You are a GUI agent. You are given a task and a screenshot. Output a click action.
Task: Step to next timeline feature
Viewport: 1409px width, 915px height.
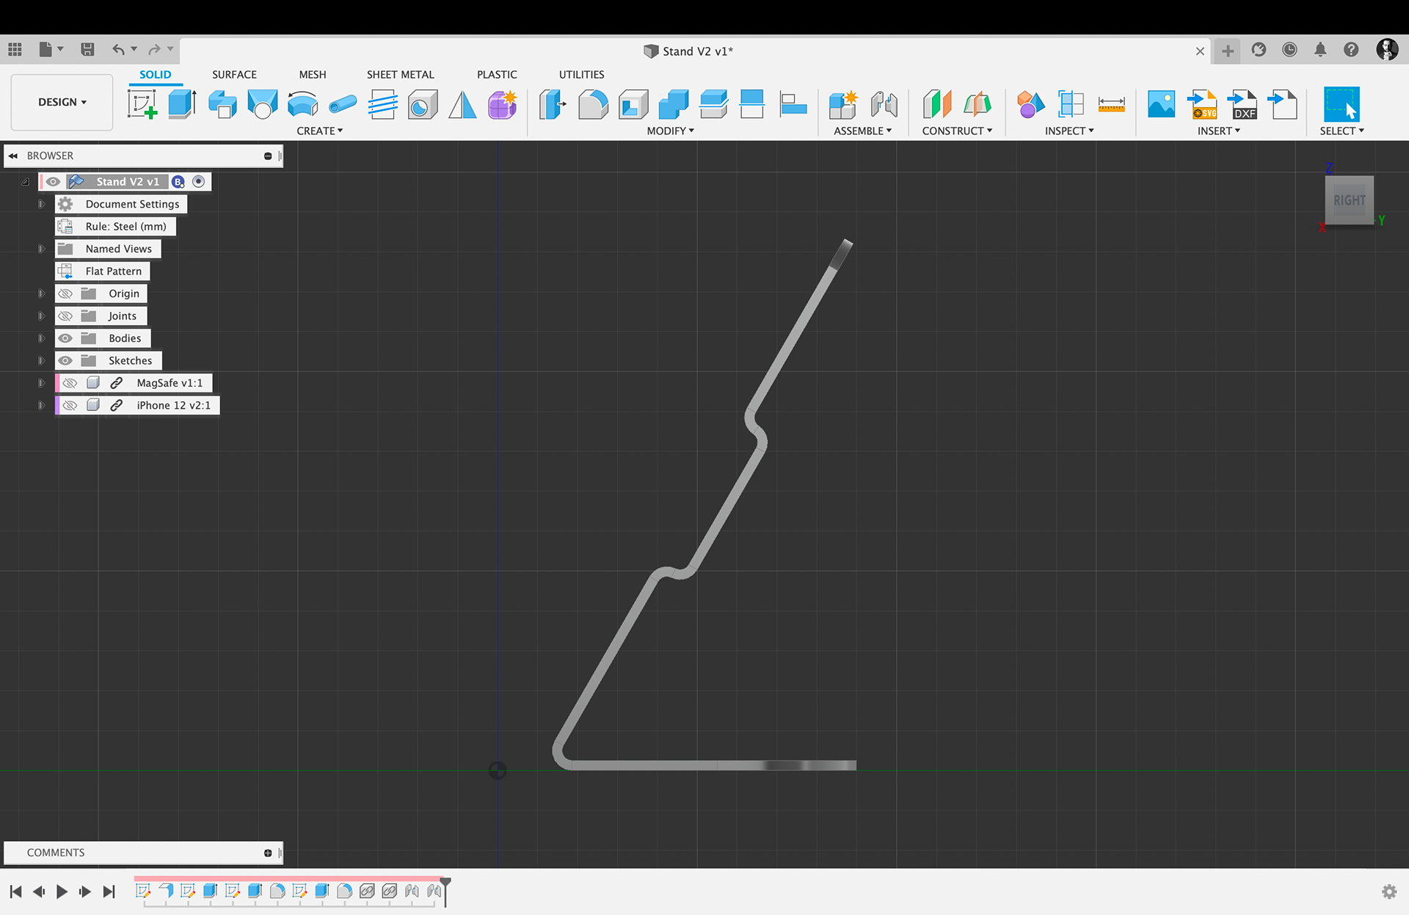click(x=85, y=892)
